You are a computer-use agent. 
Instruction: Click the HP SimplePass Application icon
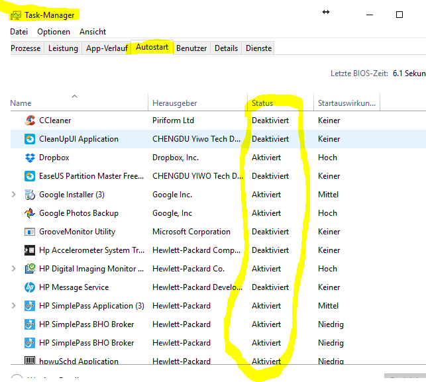click(30, 306)
